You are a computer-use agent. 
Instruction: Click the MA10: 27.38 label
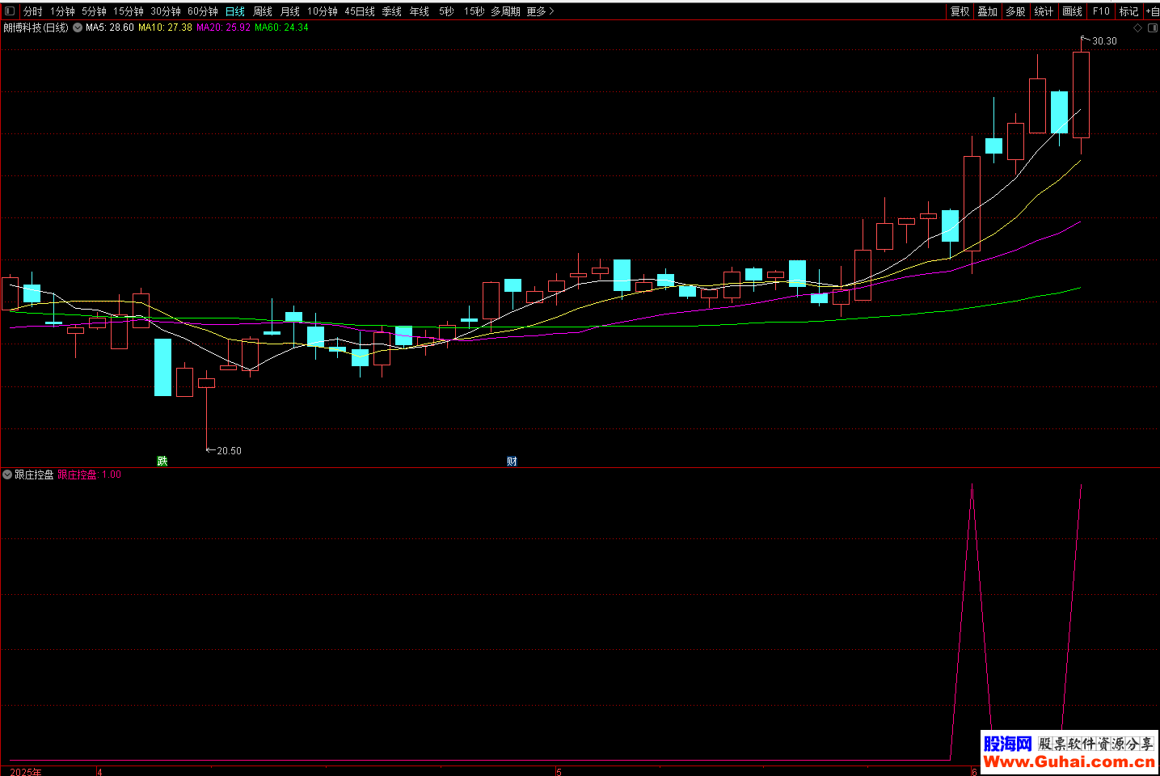coord(166,27)
